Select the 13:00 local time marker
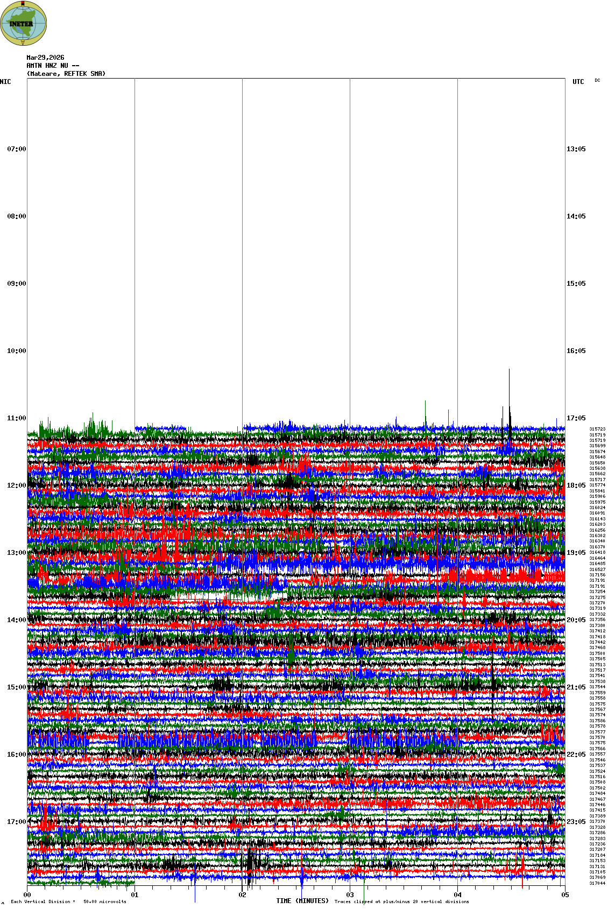The height and width of the screenshot is (909, 608). (16, 553)
